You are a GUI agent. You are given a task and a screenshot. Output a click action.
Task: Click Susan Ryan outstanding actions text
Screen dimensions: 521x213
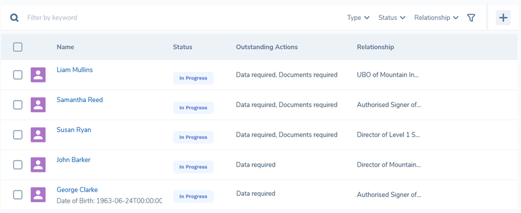pyautogui.click(x=287, y=134)
